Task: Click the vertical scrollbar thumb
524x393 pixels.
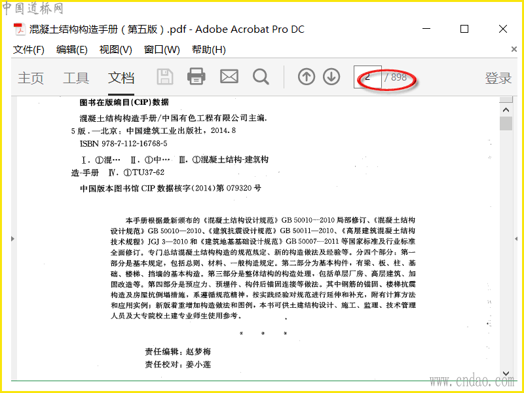Action: 506,123
